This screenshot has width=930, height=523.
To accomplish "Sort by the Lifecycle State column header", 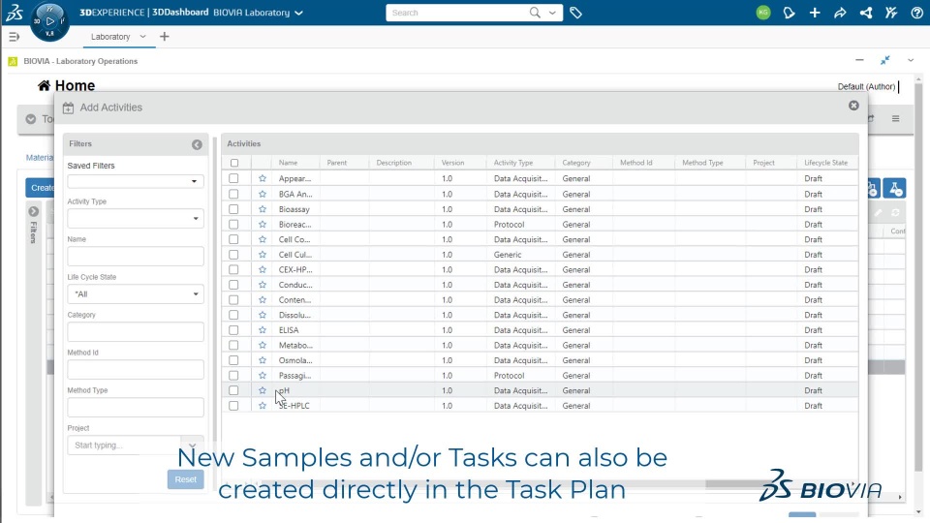I will coord(825,163).
